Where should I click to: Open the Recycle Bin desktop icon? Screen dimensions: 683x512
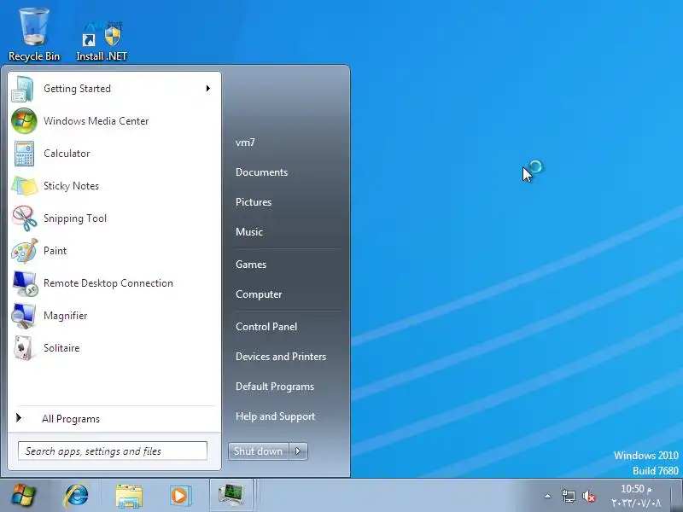34,35
